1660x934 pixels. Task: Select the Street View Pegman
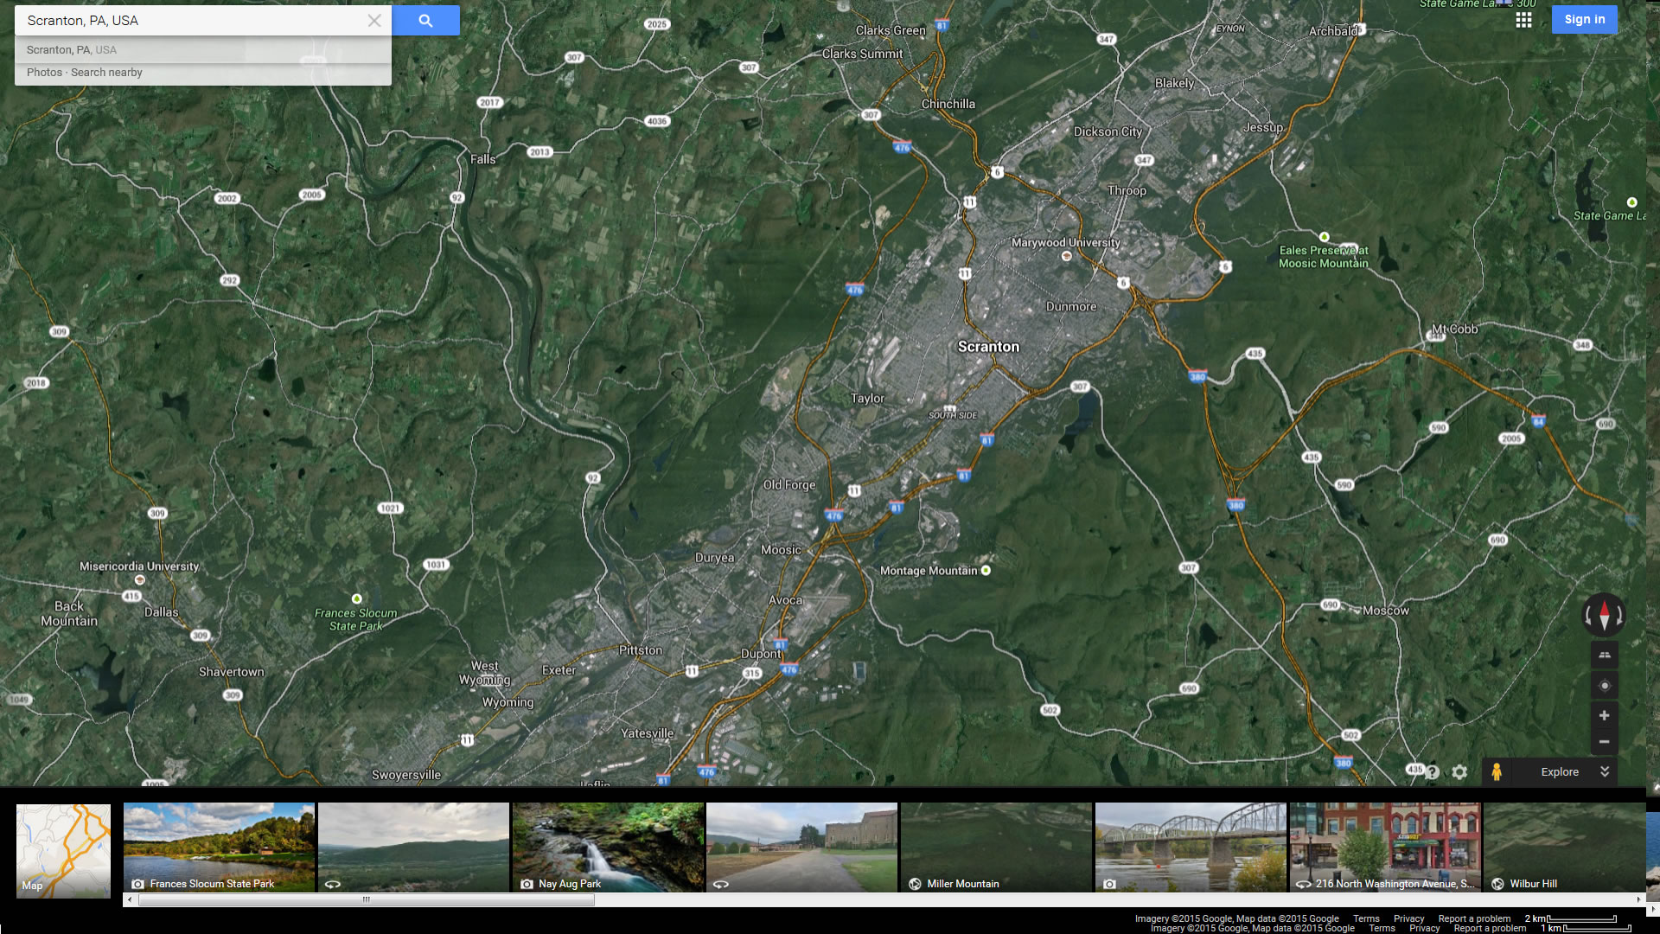[x=1497, y=772]
